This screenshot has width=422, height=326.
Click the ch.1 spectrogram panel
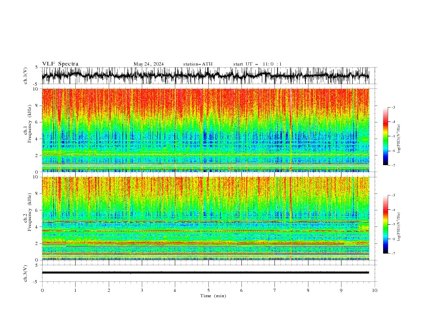(205, 130)
